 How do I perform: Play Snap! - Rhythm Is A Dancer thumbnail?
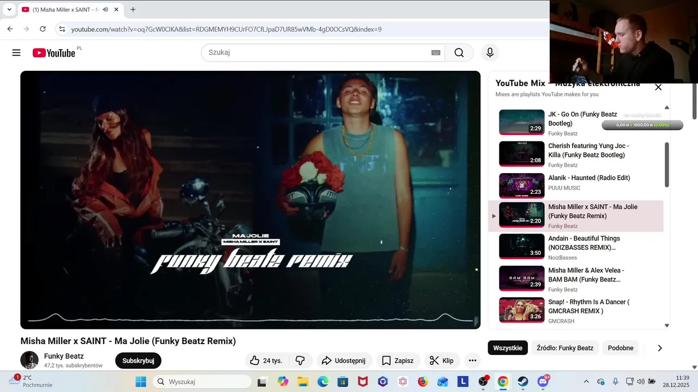pyautogui.click(x=521, y=310)
